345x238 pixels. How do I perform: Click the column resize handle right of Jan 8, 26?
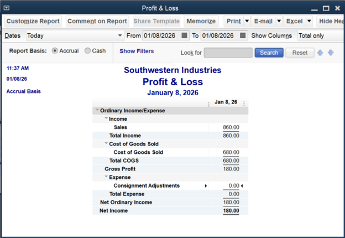pos(244,104)
